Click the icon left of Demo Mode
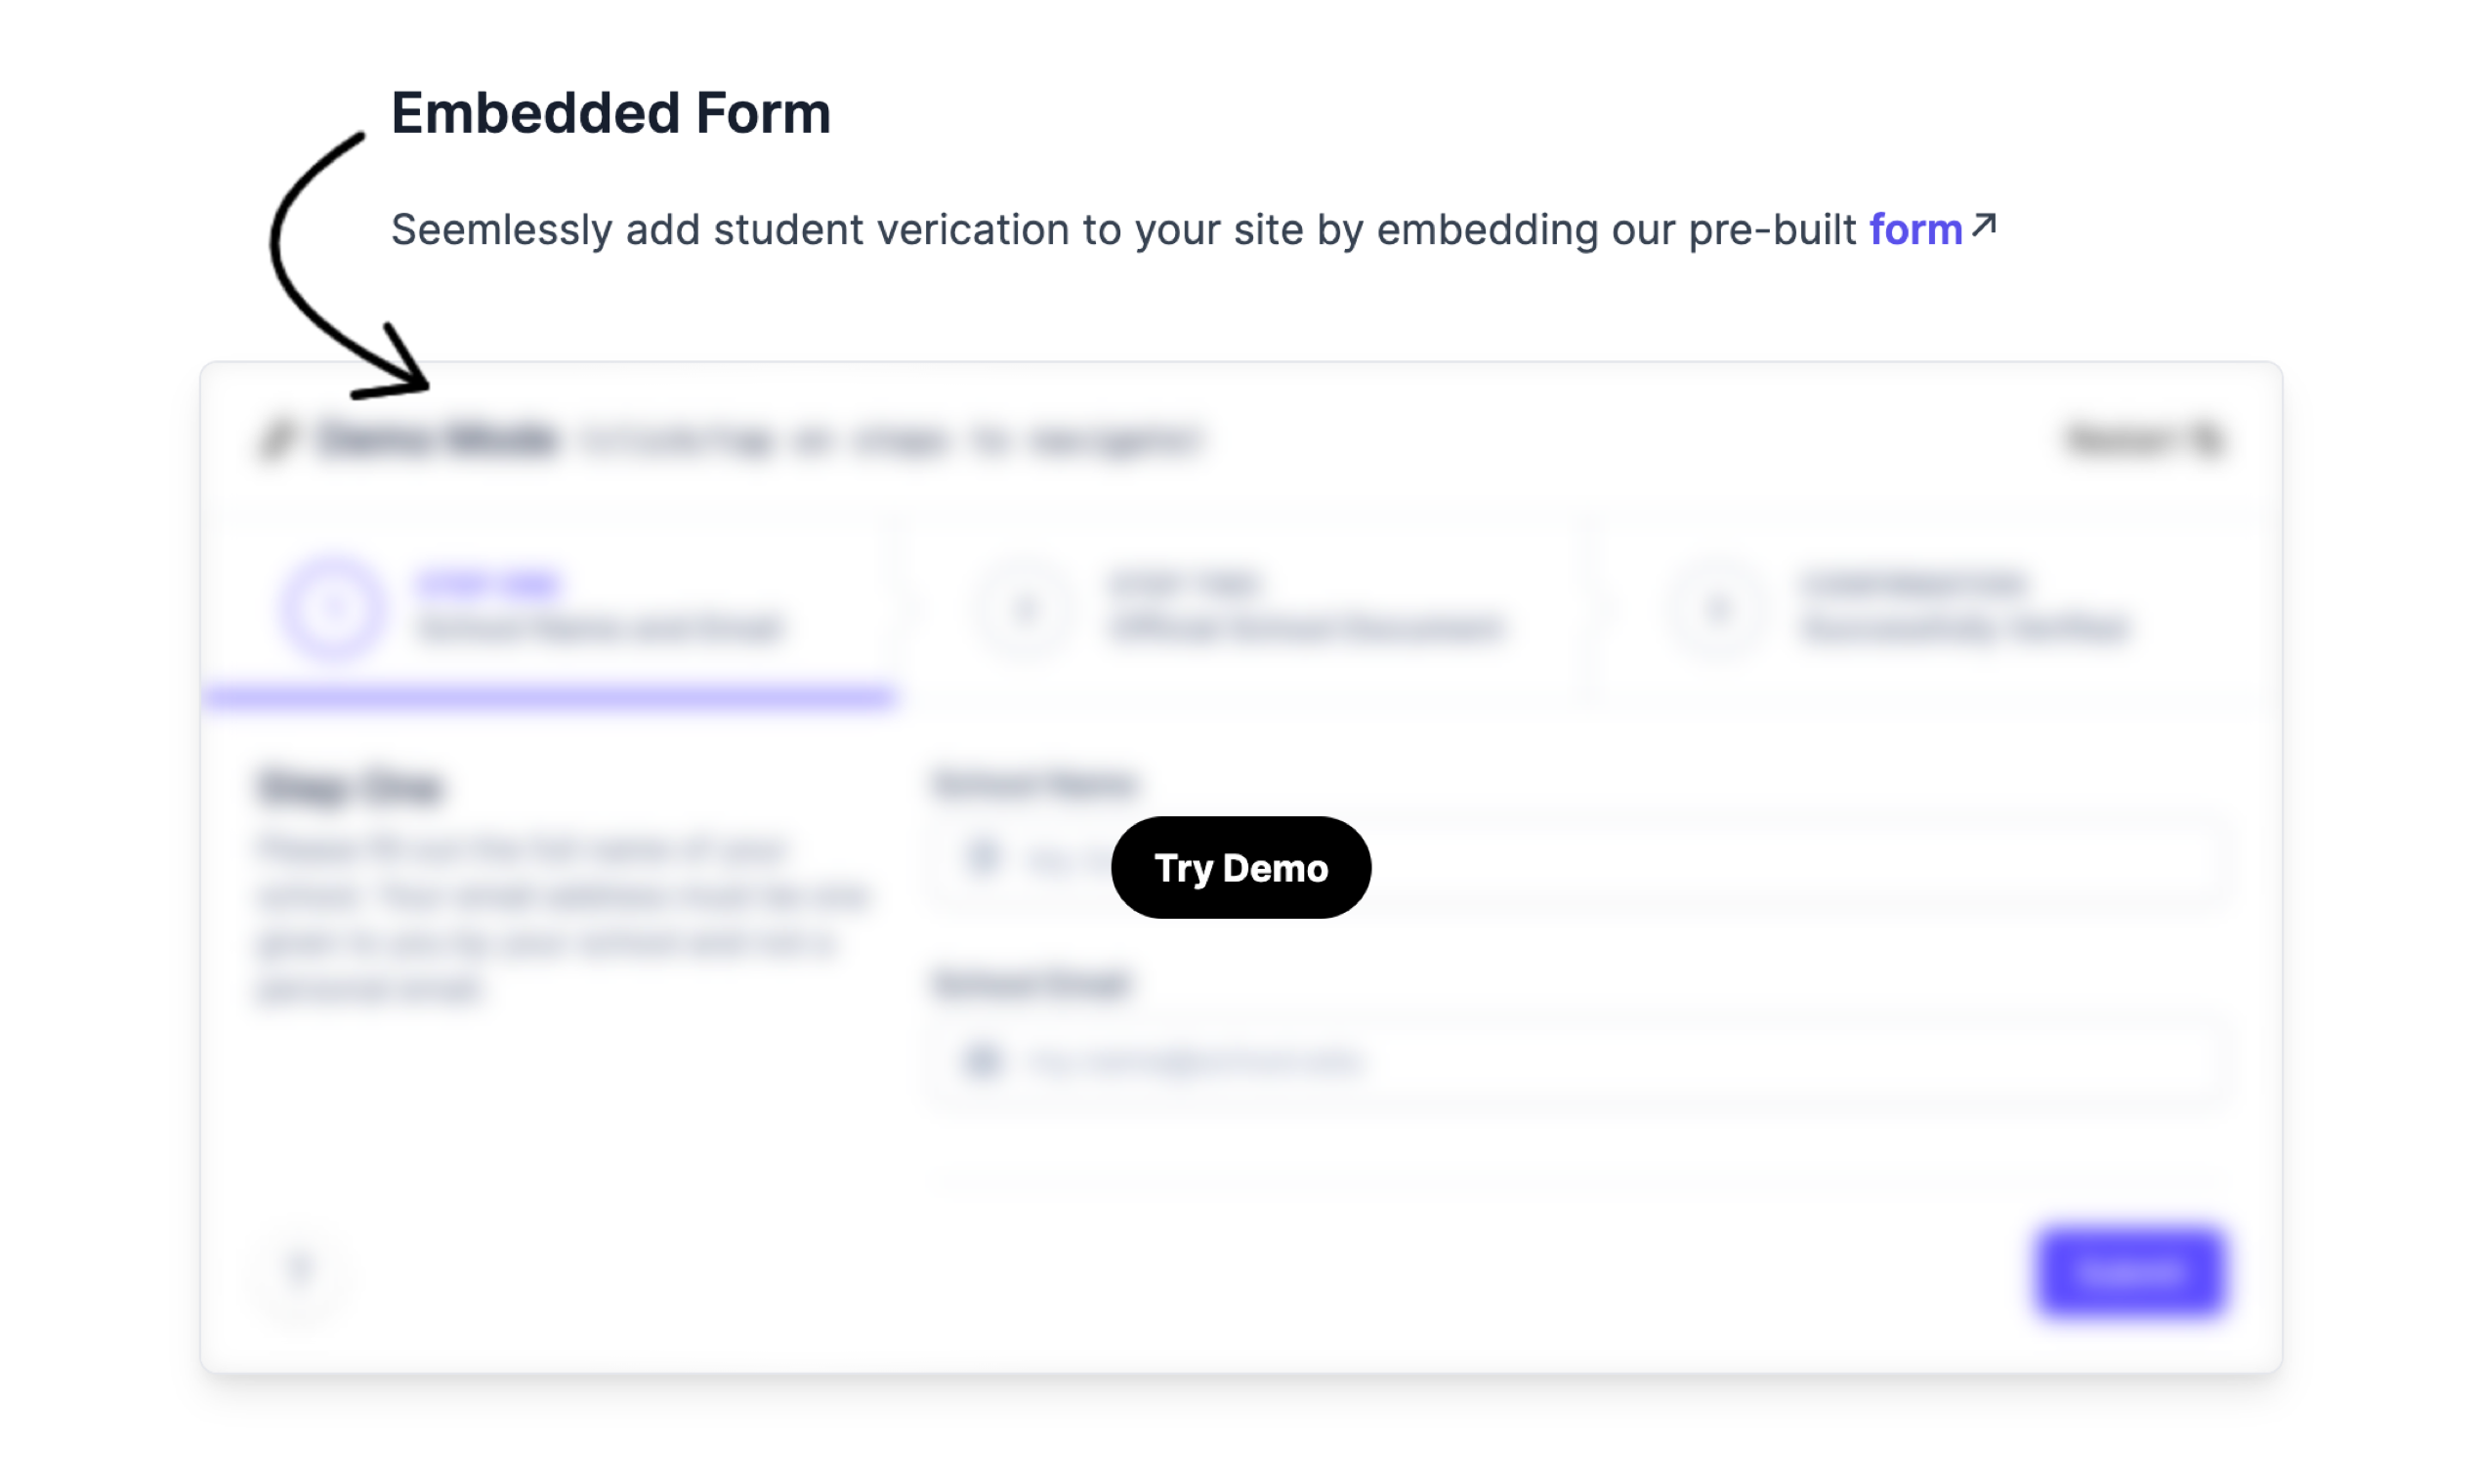This screenshot has width=2481, height=1484. tap(277, 439)
